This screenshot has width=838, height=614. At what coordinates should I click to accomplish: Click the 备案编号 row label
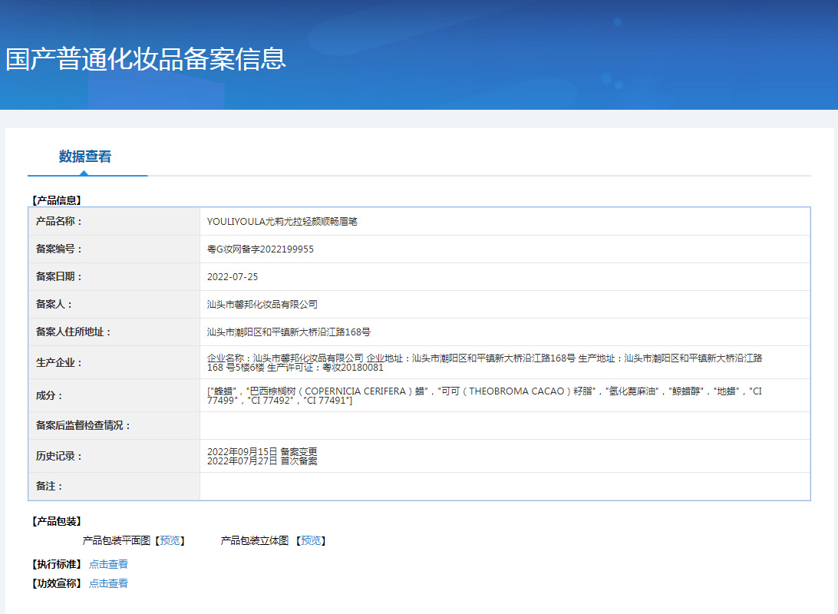point(59,249)
